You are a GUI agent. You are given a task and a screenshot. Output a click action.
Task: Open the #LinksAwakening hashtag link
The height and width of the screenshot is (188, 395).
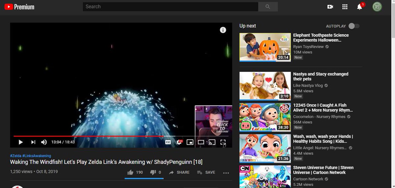pyautogui.click(x=37, y=156)
